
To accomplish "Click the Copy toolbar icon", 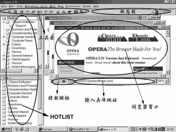I will [27, 12].
